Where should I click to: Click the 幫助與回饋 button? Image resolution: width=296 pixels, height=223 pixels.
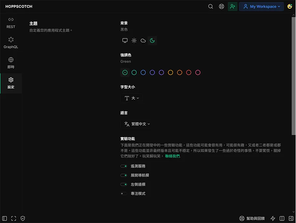(252, 218)
